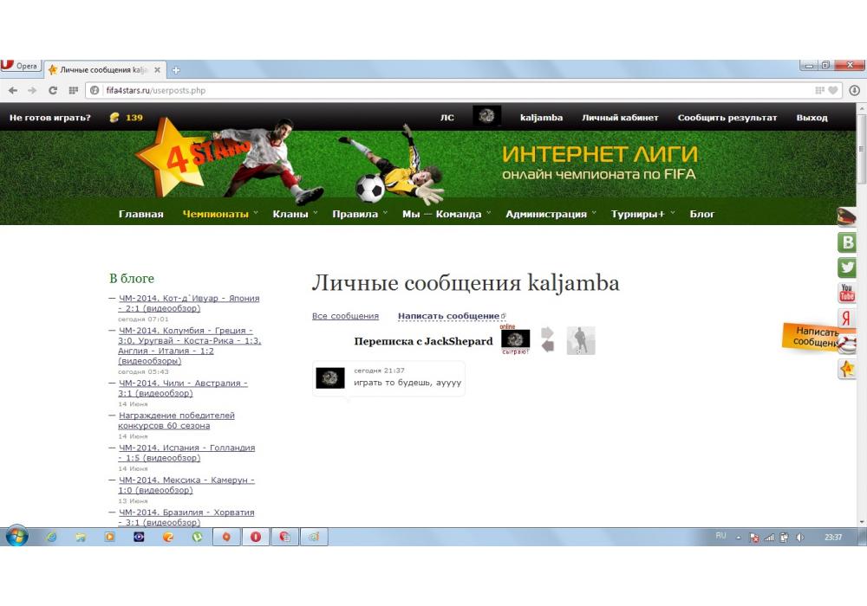Click the Yandex icon in sidebar
867x606 pixels.
(847, 318)
